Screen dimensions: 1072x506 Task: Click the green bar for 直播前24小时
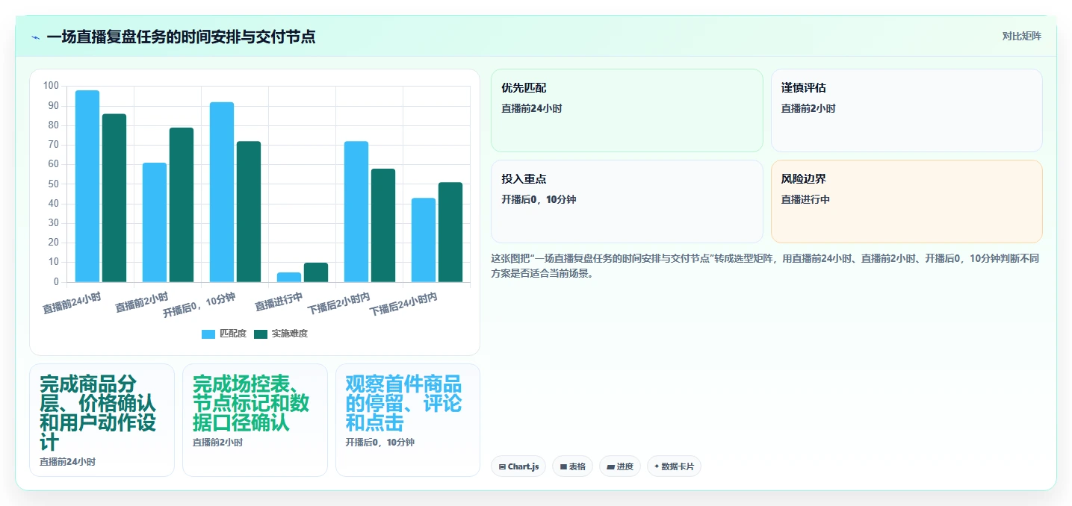114,198
